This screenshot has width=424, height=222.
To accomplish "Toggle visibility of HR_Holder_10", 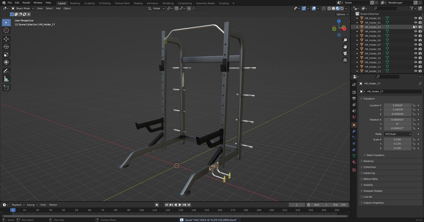I will pos(416,58).
